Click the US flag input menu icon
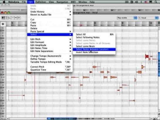 [x=146, y=2]
